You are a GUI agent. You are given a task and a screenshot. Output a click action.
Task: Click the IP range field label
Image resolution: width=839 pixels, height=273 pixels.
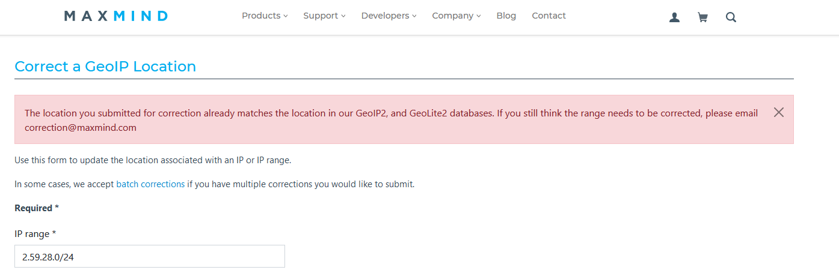[x=35, y=233]
